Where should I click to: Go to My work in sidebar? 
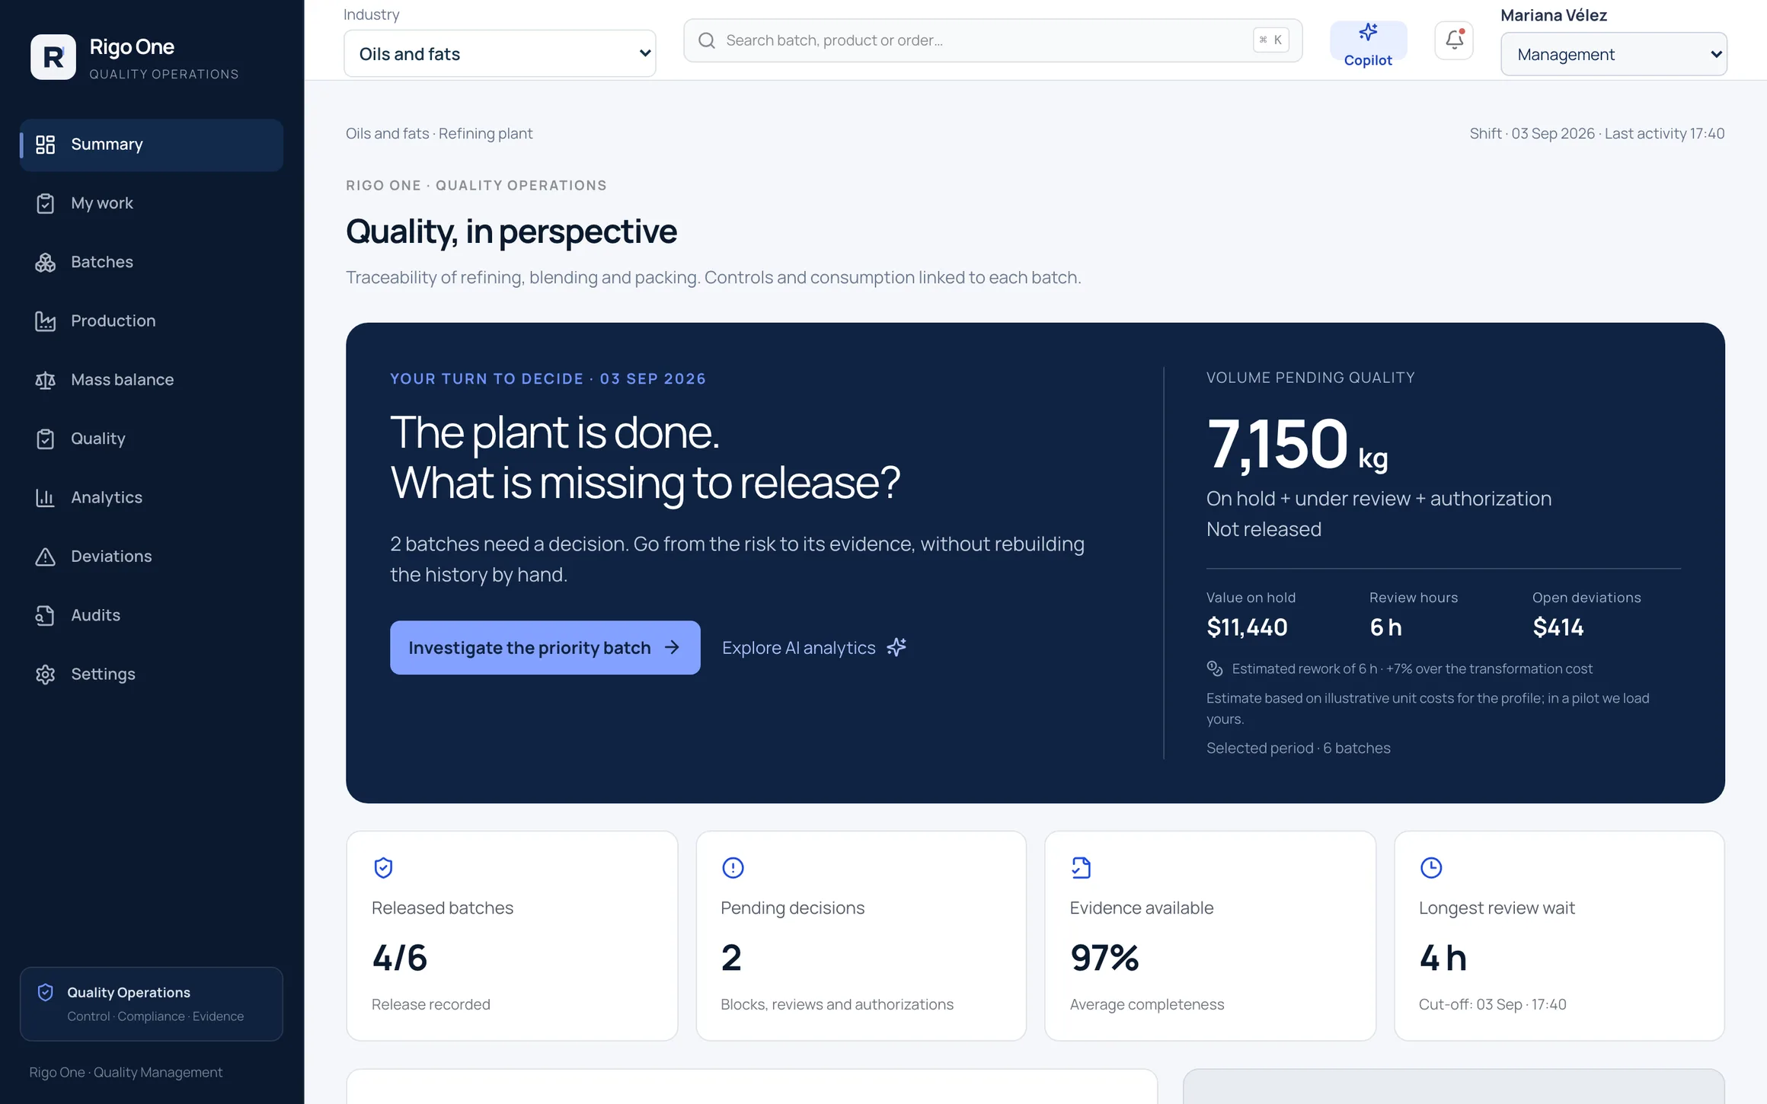point(152,203)
